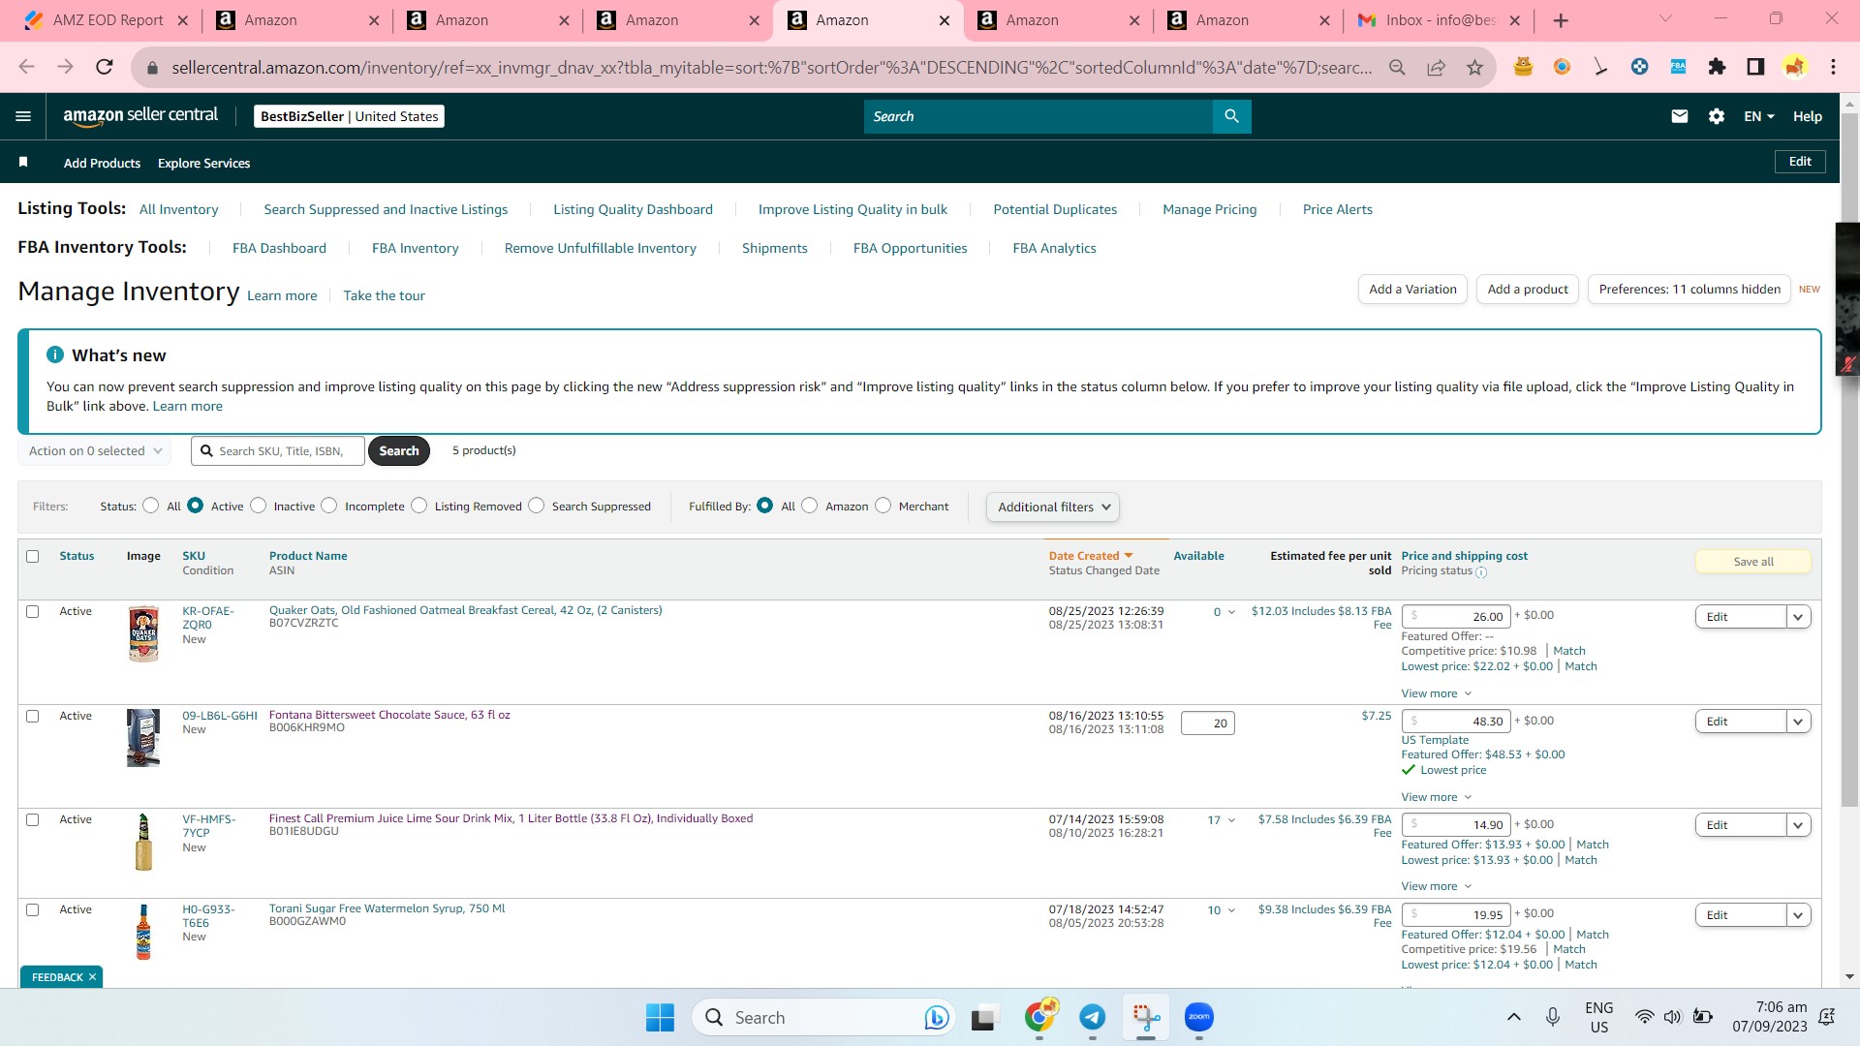
Task: Click the Quaker Oats product thumbnail
Action: click(143, 633)
